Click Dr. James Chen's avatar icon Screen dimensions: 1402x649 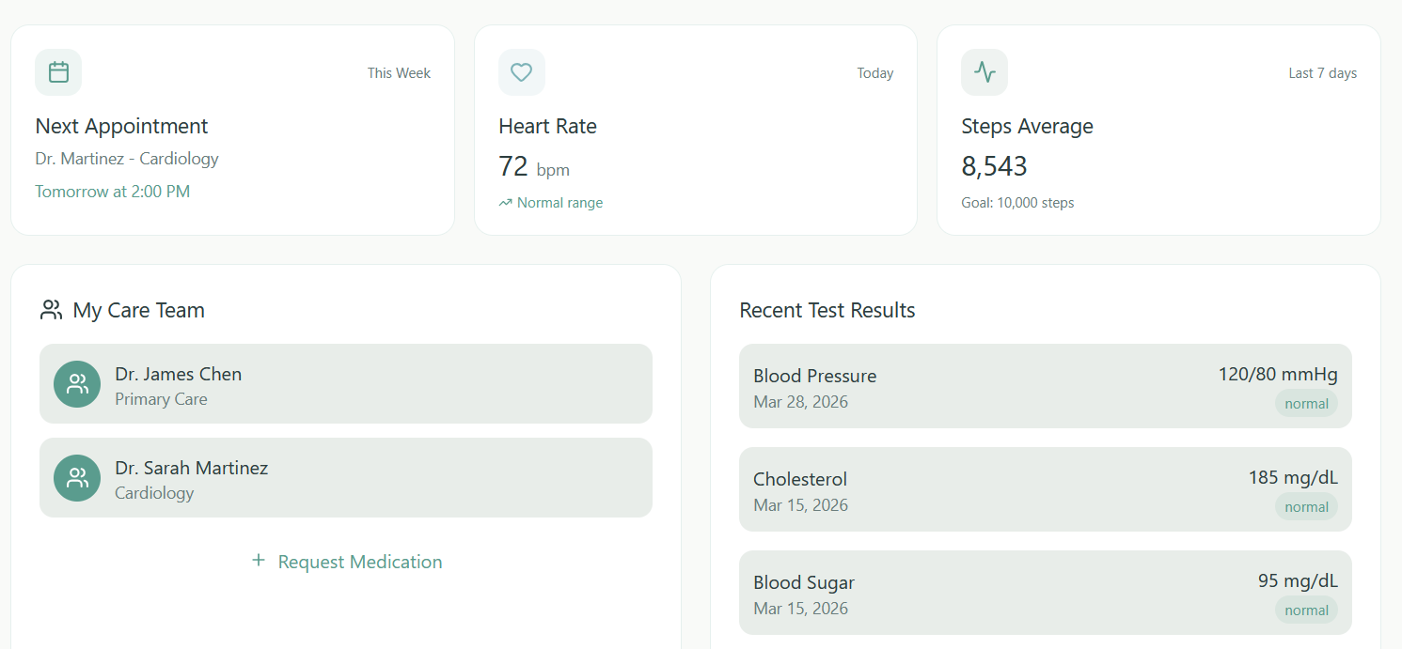click(x=77, y=384)
